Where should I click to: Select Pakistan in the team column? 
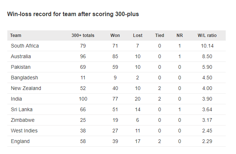(21, 67)
